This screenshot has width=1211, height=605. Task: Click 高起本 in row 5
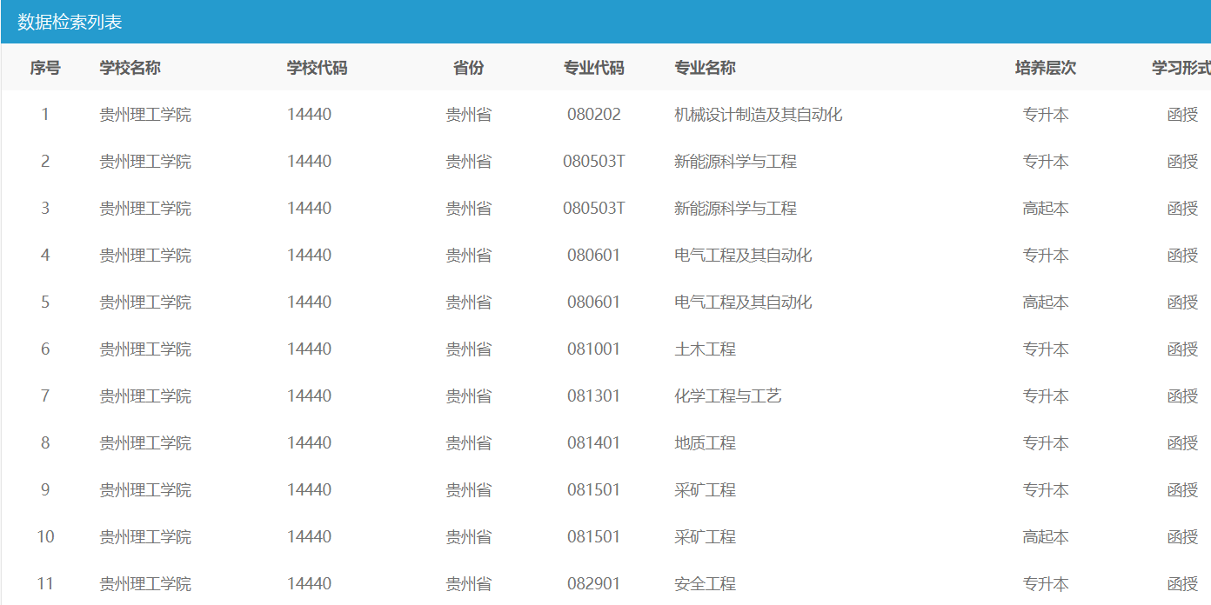pyautogui.click(x=1046, y=302)
